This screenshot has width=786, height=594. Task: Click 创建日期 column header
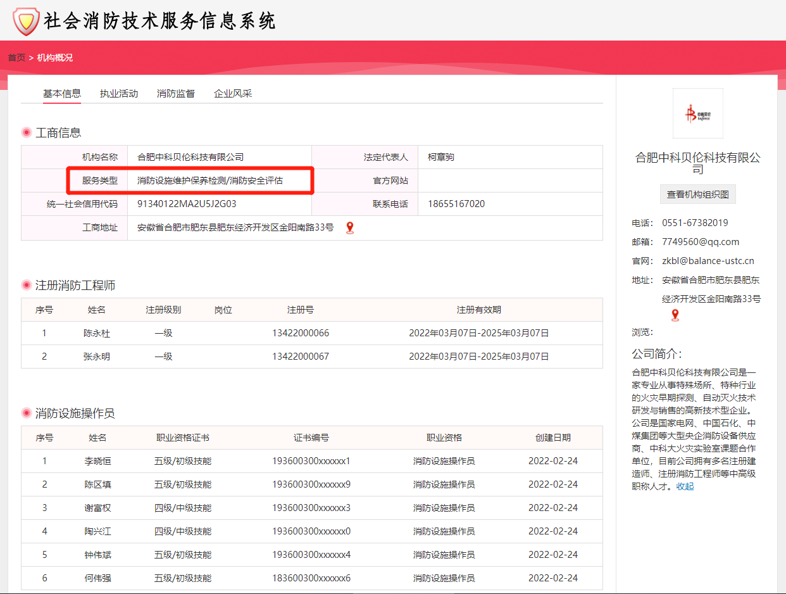click(x=553, y=438)
